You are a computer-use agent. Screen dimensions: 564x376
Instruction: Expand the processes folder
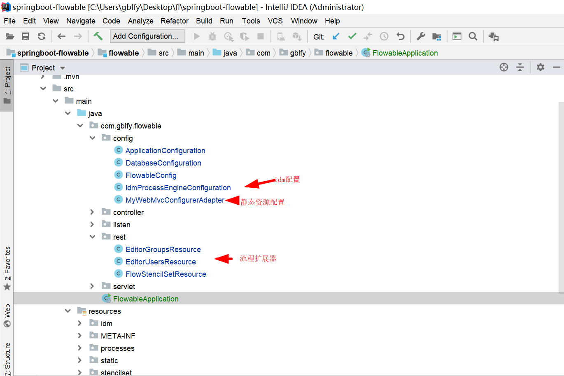click(80, 348)
